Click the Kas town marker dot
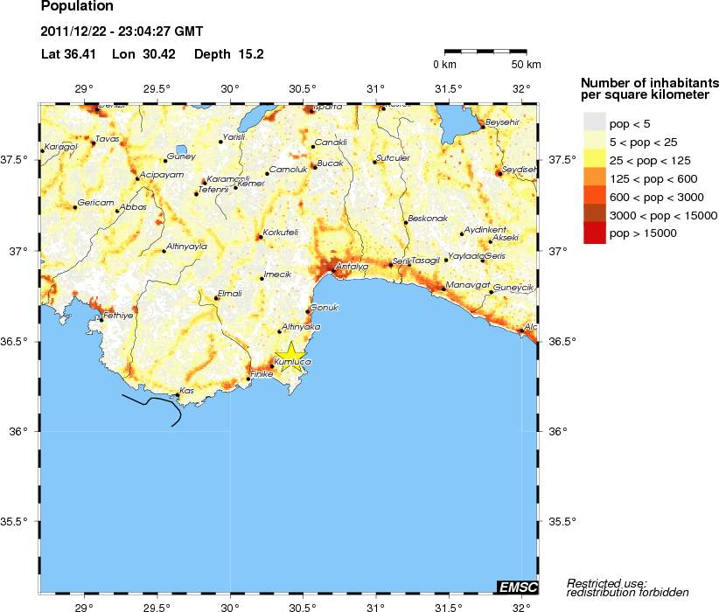719x612 pixels. [x=178, y=396]
